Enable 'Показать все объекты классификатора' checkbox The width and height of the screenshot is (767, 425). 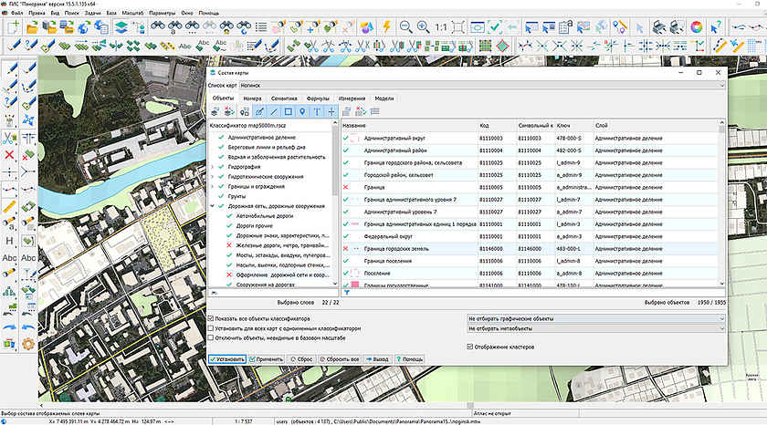212,319
